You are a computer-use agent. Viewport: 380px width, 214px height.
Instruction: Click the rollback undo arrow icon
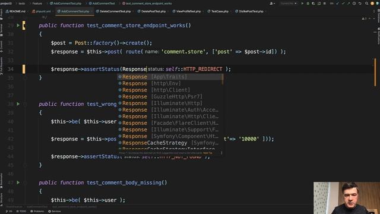360,4
